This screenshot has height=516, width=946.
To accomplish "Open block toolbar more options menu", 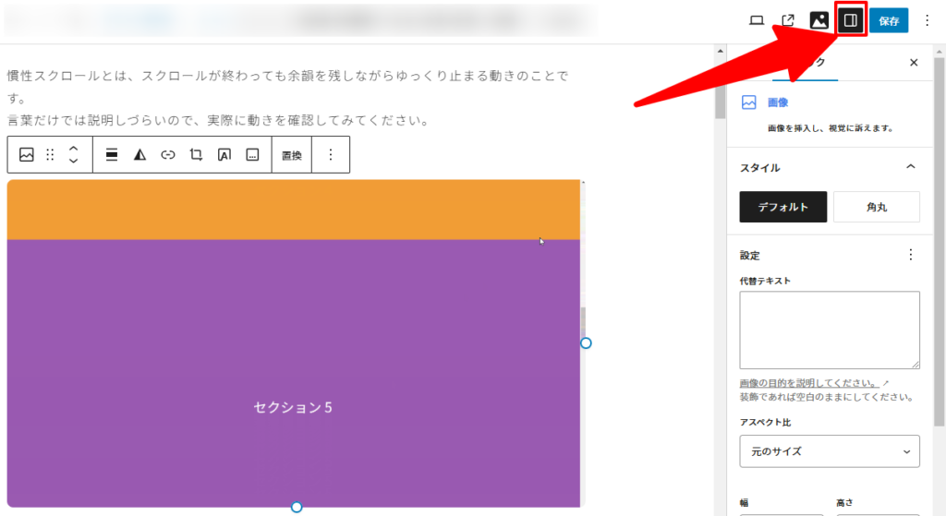I will point(331,155).
